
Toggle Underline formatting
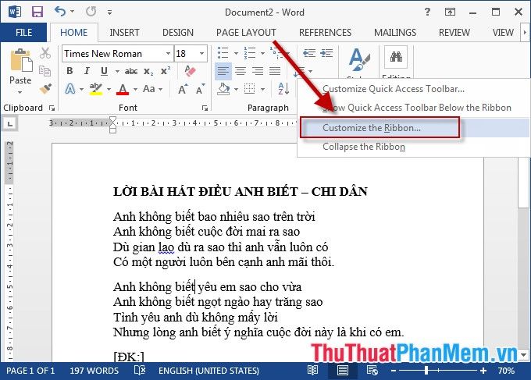pyautogui.click(x=104, y=71)
